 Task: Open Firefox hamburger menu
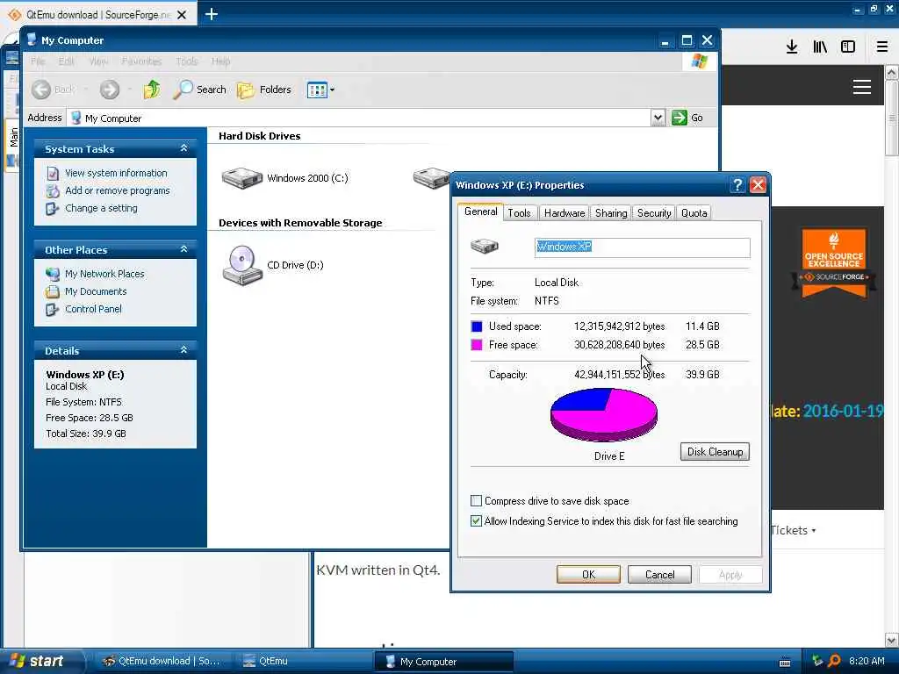[881, 47]
